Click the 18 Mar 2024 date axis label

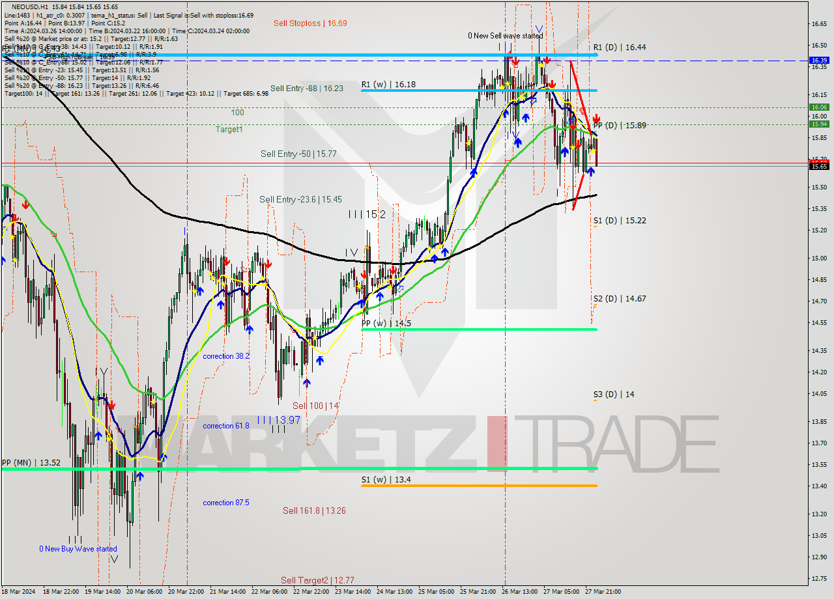(x=20, y=592)
